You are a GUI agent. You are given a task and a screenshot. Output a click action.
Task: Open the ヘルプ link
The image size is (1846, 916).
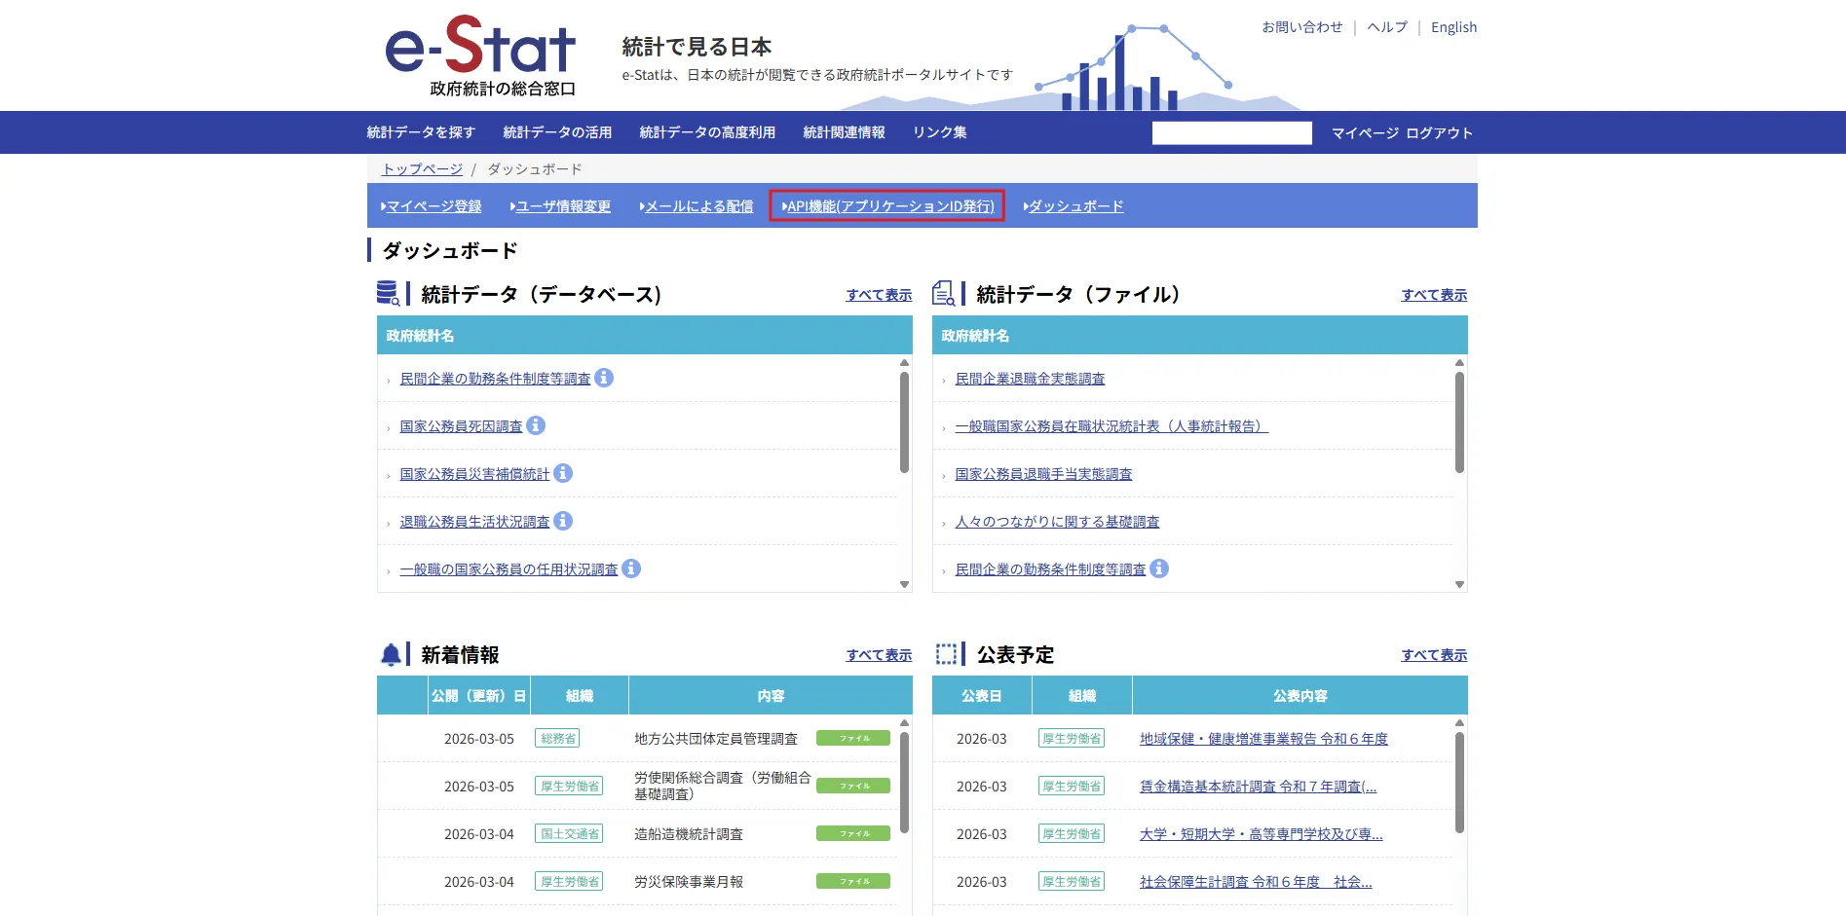[x=1387, y=27]
